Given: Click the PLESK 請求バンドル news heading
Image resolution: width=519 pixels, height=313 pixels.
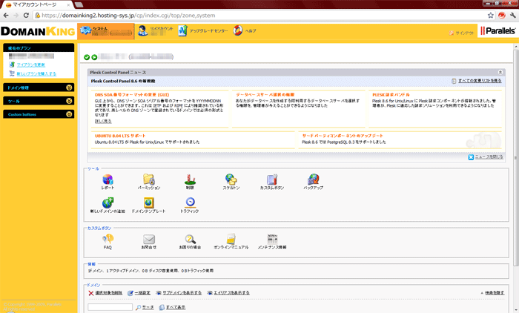Looking at the screenshot, I should coord(391,95).
